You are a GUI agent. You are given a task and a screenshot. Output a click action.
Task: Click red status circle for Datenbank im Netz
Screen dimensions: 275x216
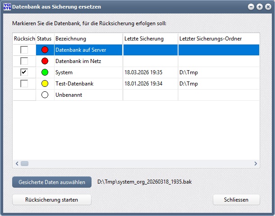coord(45,61)
